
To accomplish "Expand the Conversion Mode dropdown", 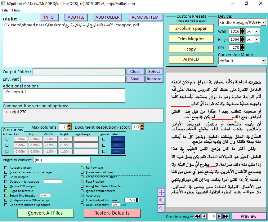I will pyautogui.click(x=263, y=61).
